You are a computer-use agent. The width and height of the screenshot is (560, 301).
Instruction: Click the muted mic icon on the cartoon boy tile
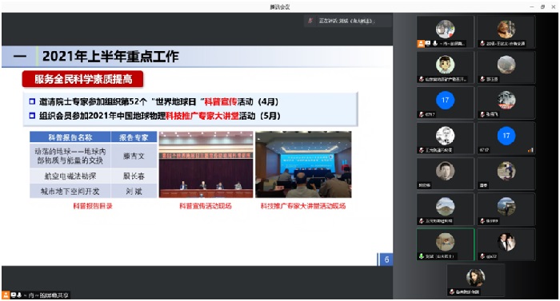click(x=422, y=79)
